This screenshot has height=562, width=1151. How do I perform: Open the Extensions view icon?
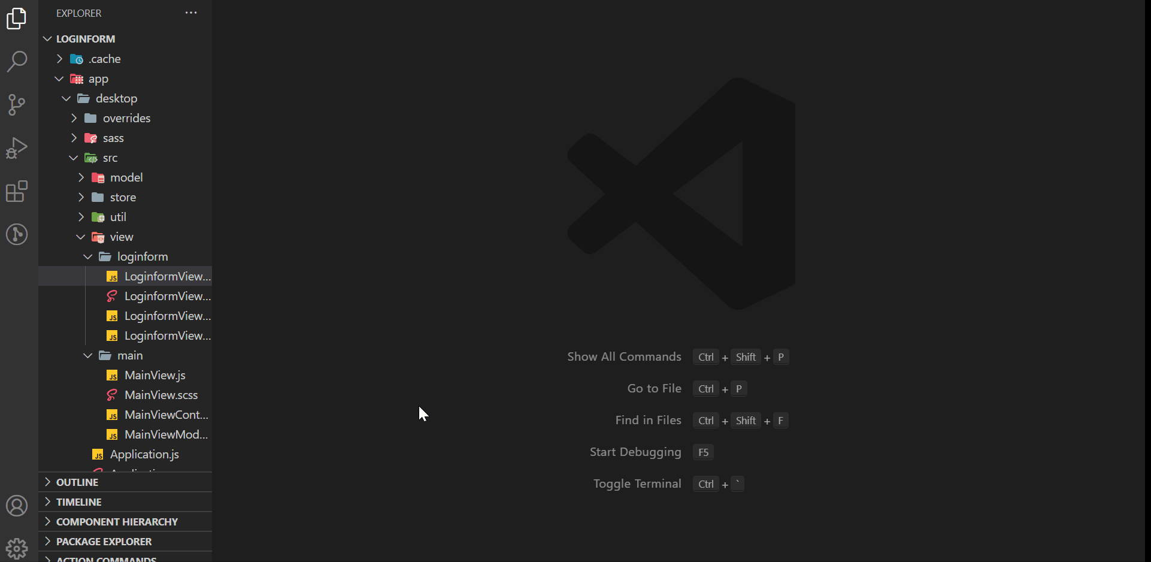click(x=17, y=191)
